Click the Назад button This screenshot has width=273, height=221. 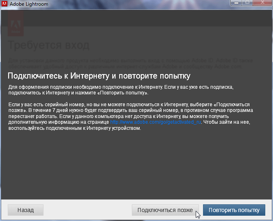(26, 210)
